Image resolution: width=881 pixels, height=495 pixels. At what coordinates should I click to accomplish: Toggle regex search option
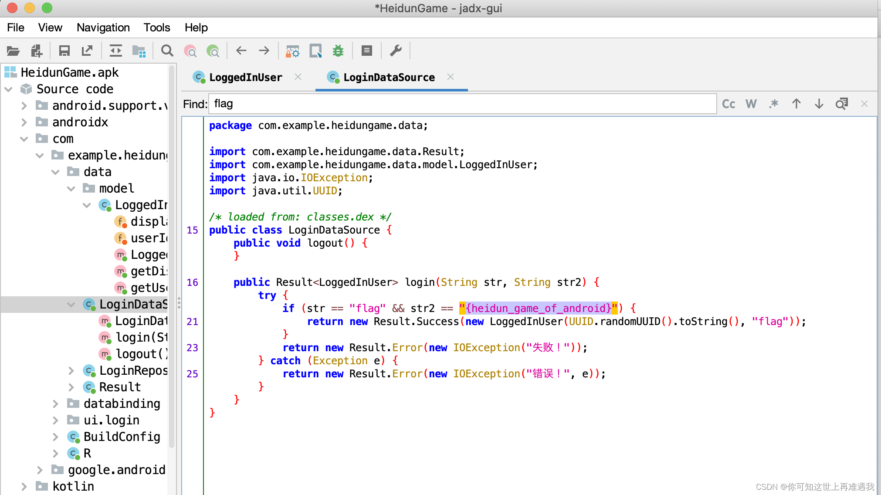[773, 104]
